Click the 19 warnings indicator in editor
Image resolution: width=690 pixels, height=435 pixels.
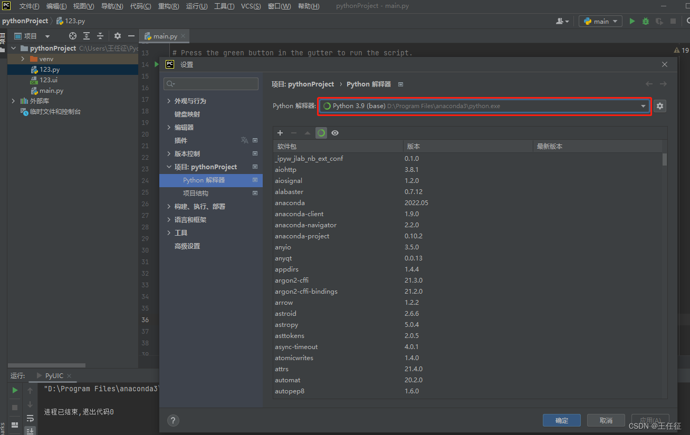(x=682, y=50)
